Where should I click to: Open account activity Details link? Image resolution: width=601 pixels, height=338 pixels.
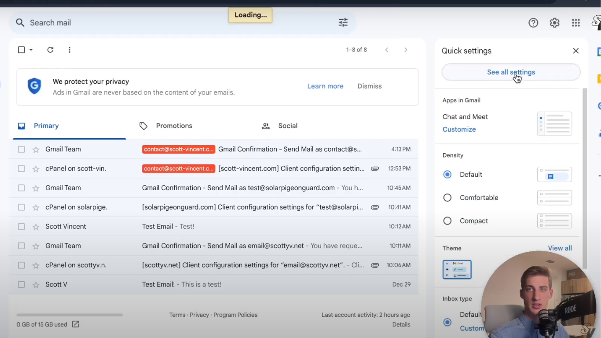coord(401,324)
